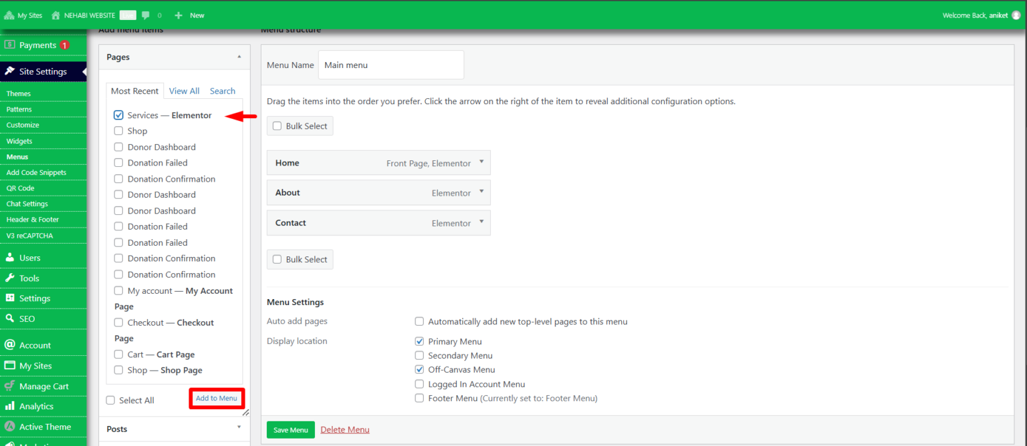1027x446 pixels.
Task: Check Automatically add new top-level pages
Action: tap(419, 321)
